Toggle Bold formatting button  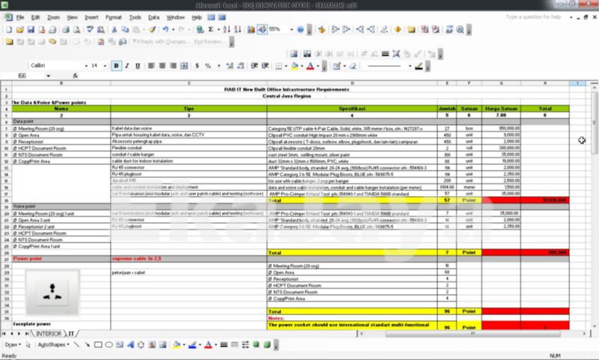(118, 66)
